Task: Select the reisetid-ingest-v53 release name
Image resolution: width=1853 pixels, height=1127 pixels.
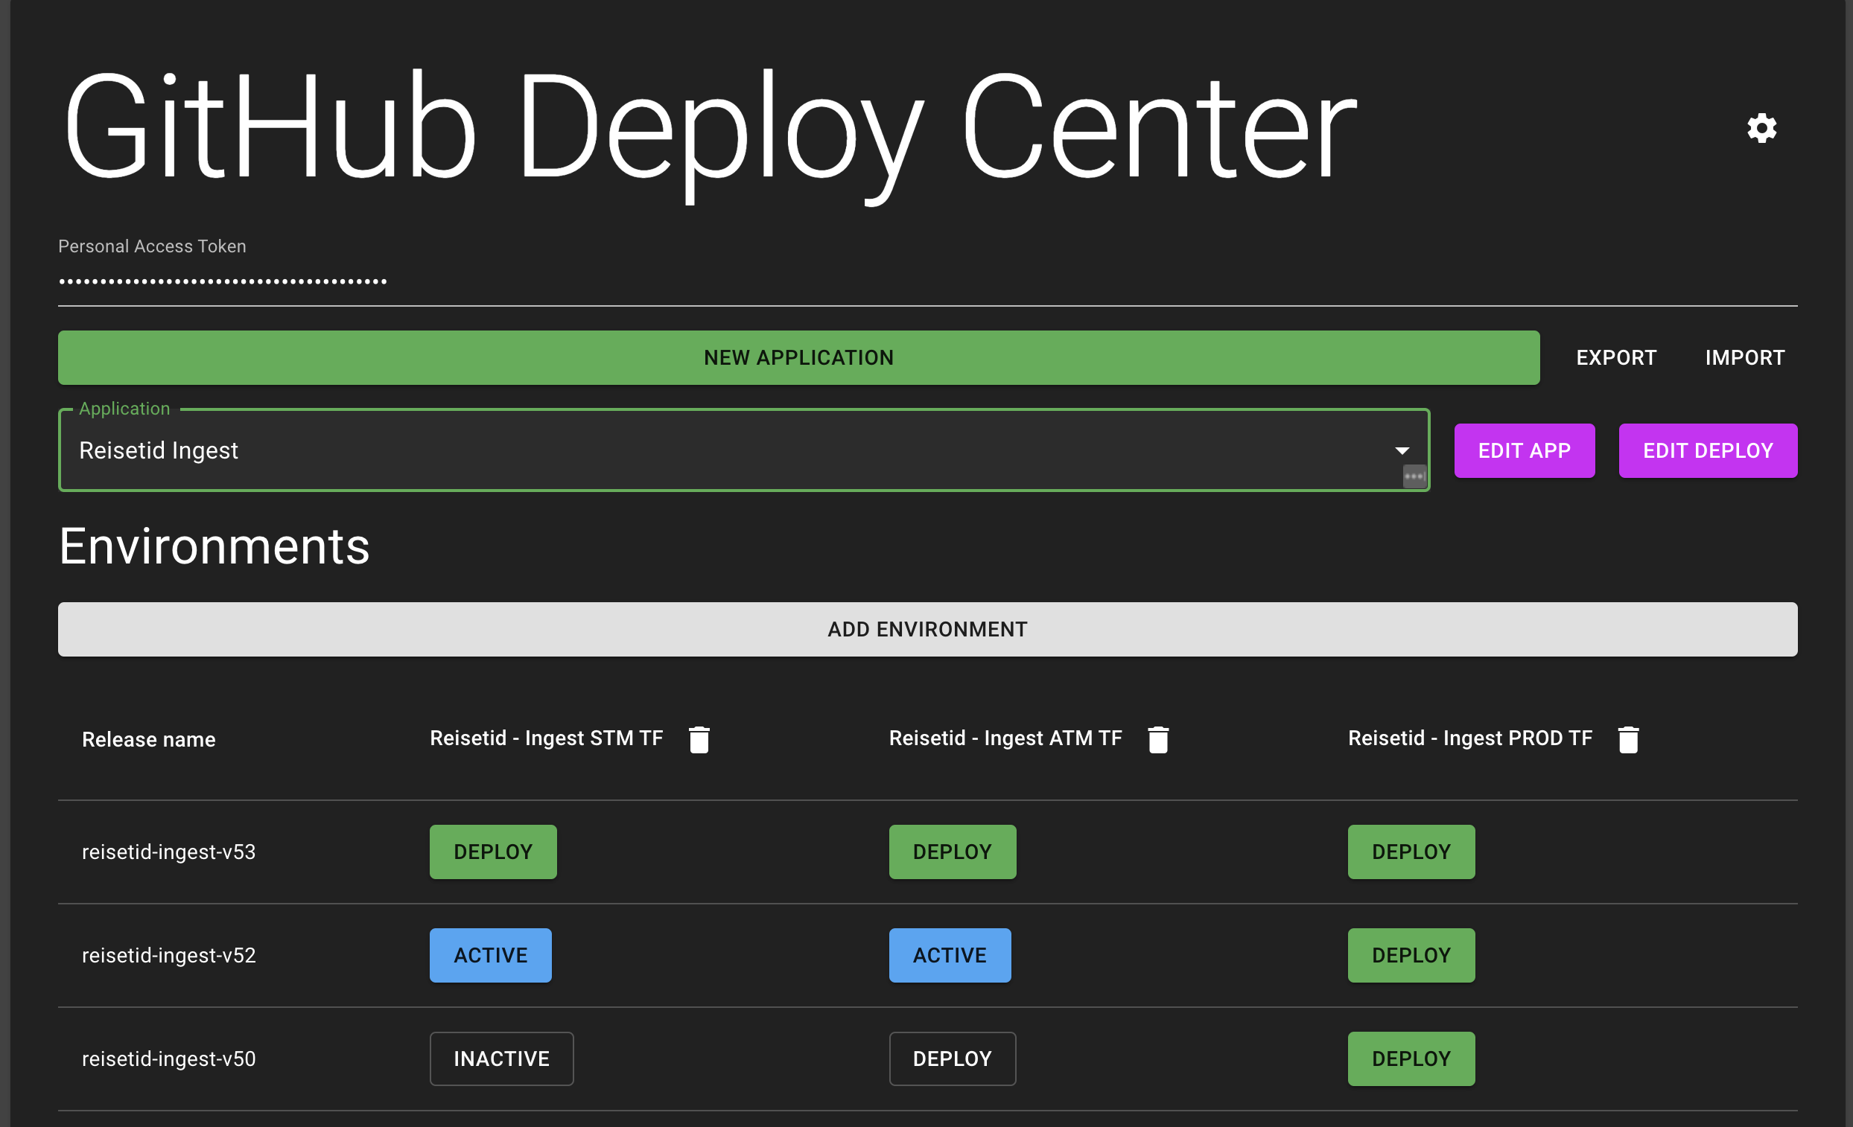Action: click(x=168, y=852)
